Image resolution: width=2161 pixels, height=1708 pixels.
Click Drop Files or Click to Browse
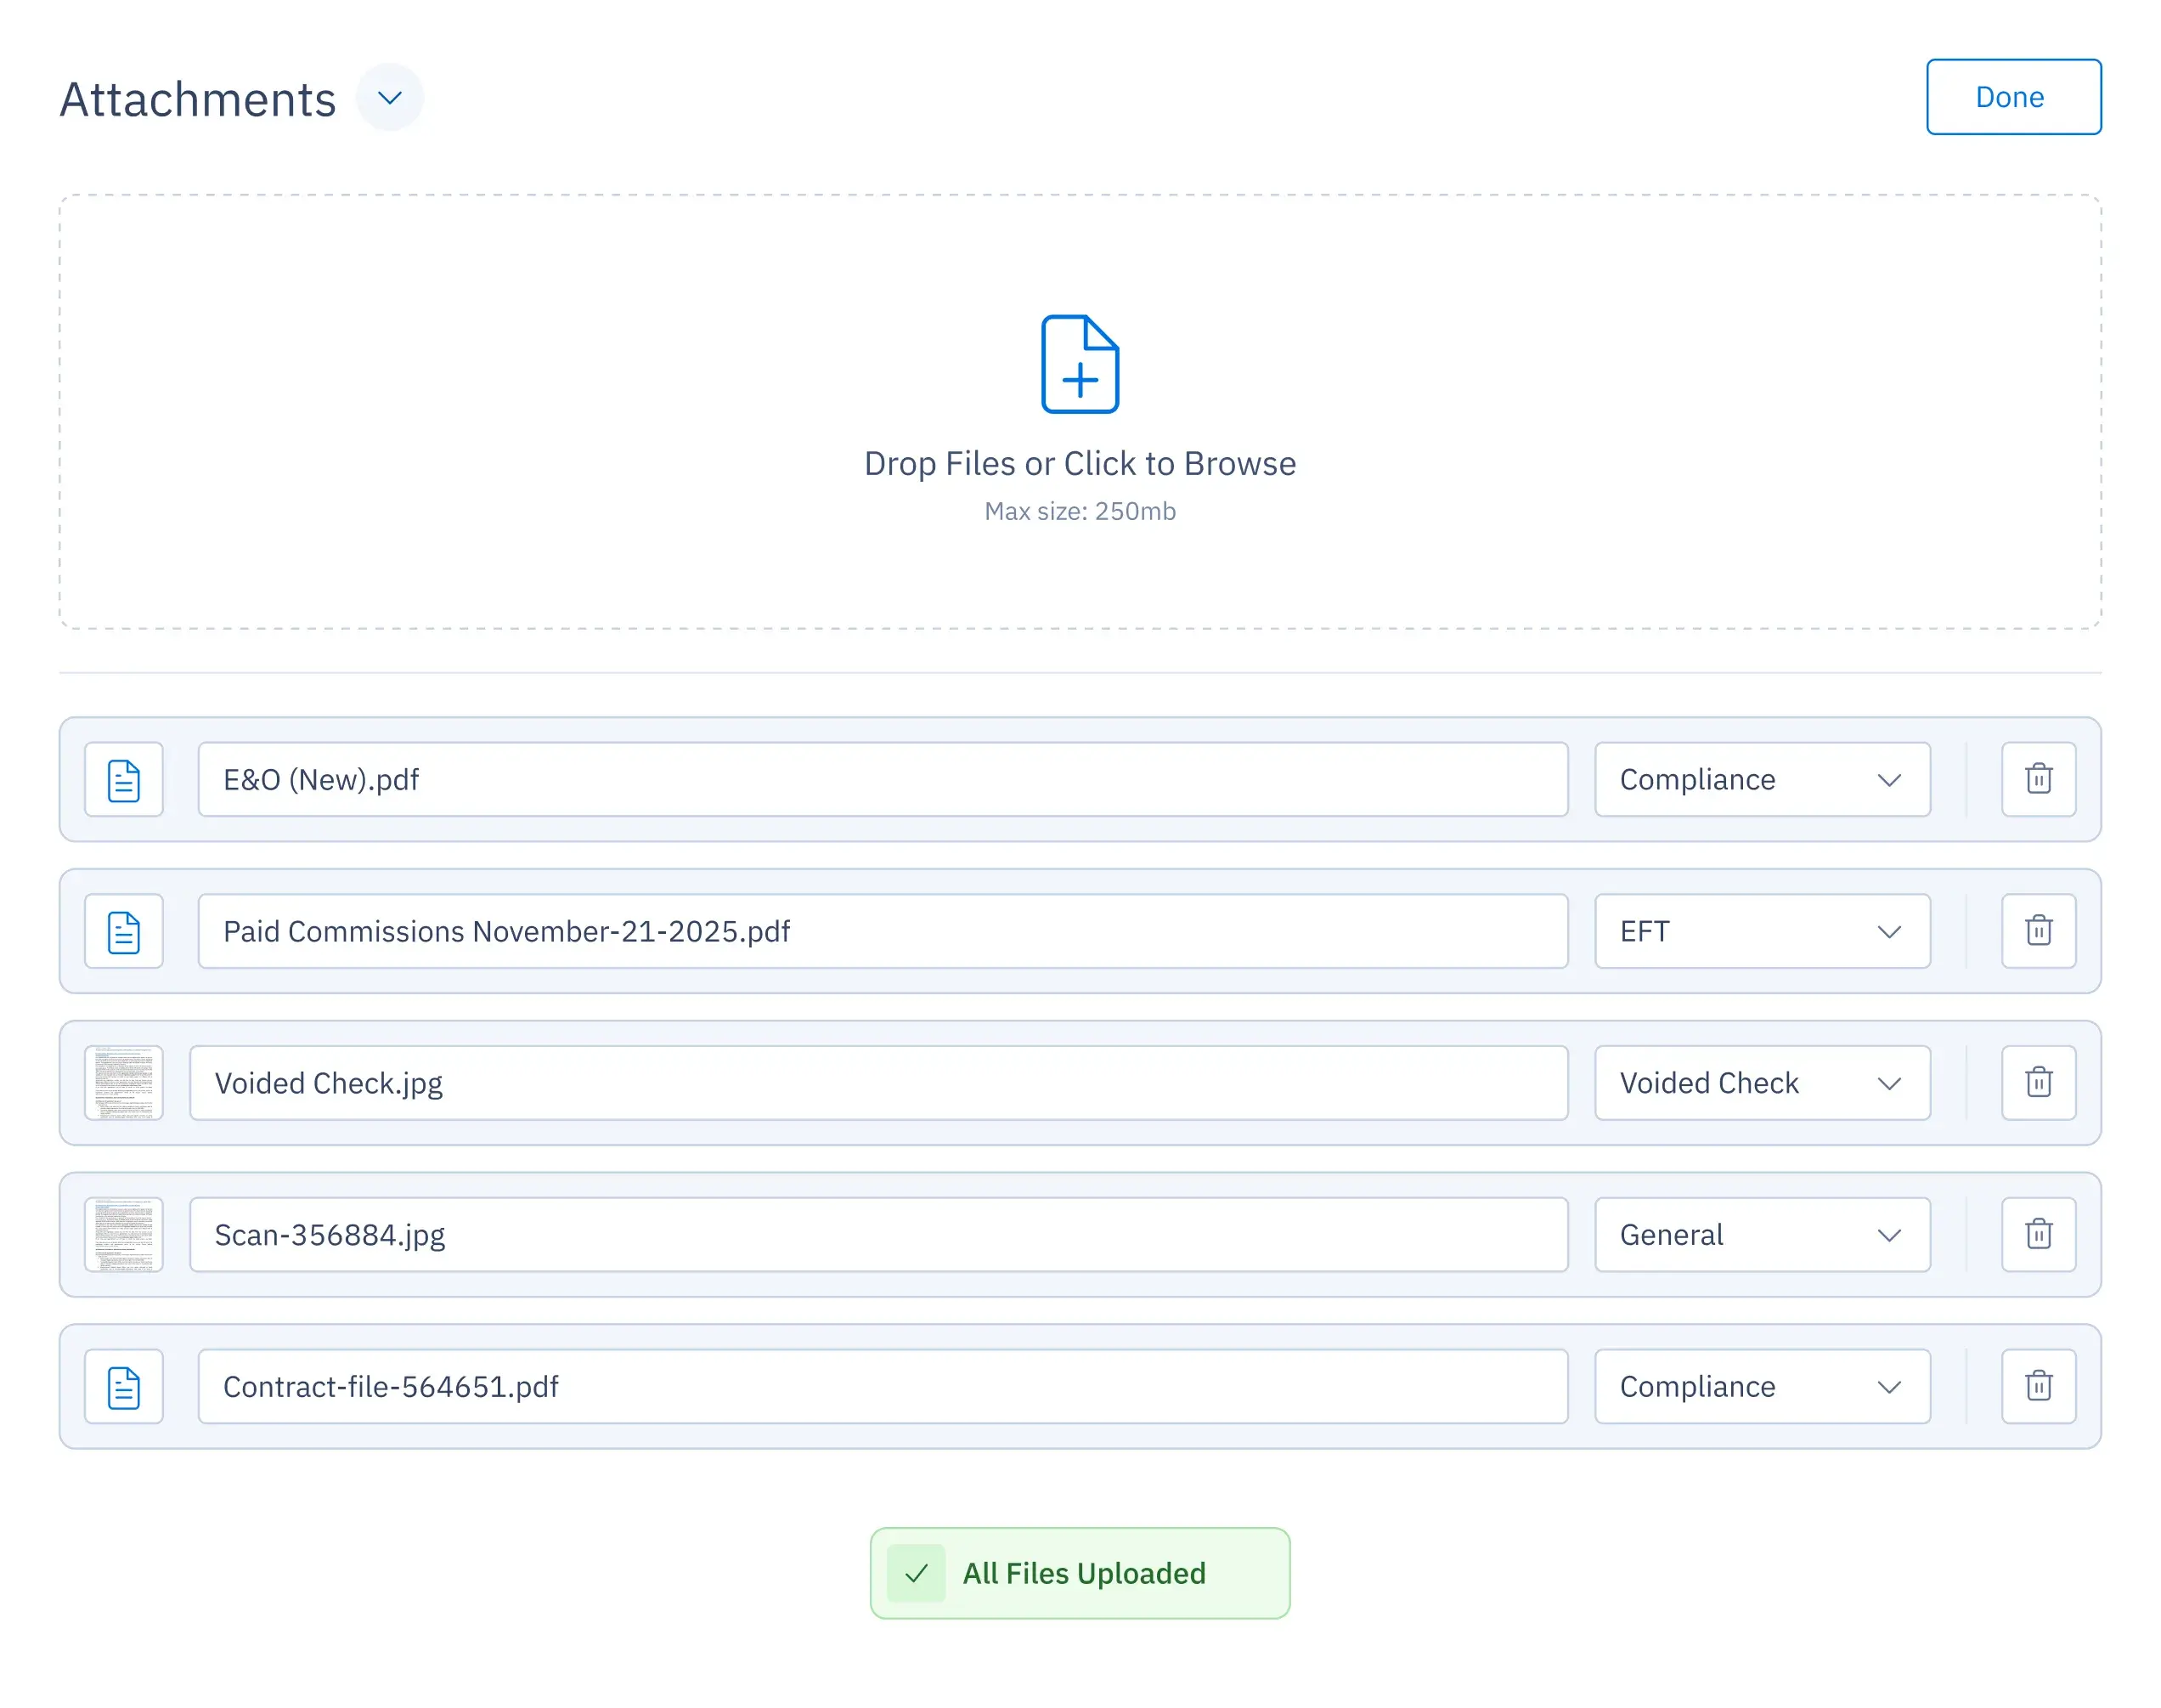pyautogui.click(x=1080, y=462)
